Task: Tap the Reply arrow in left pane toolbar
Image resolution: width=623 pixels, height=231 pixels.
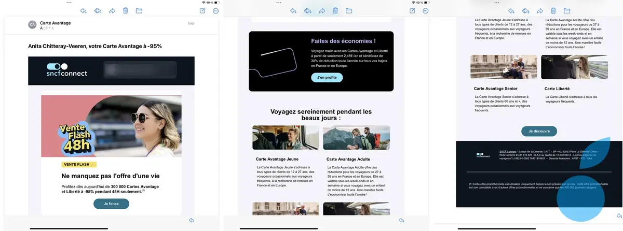Action: pyautogui.click(x=84, y=10)
